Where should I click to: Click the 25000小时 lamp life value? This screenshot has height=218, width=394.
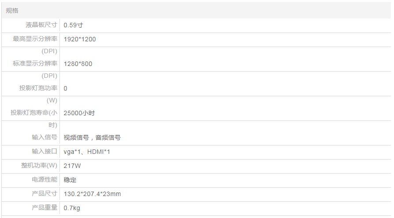[x=79, y=113]
